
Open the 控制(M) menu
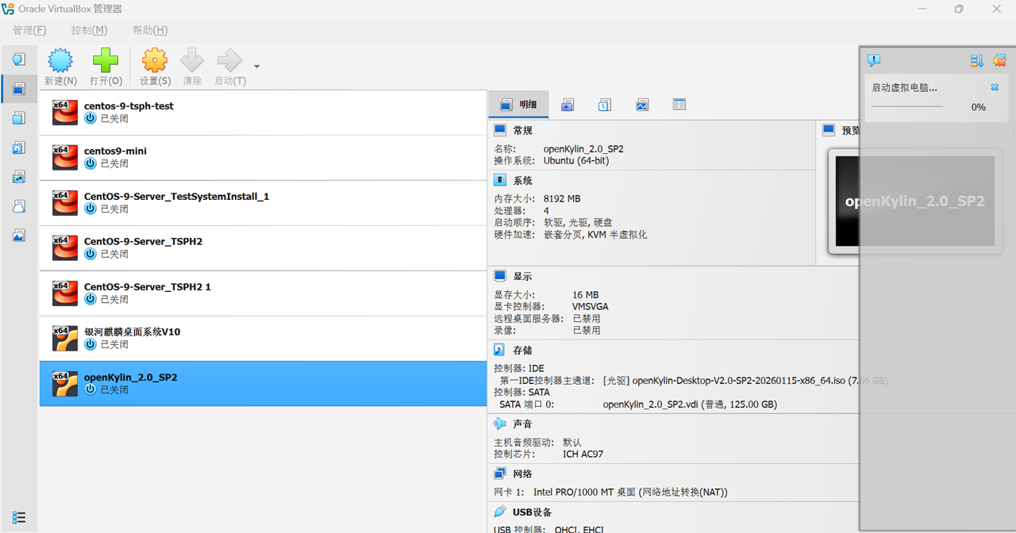(89, 30)
